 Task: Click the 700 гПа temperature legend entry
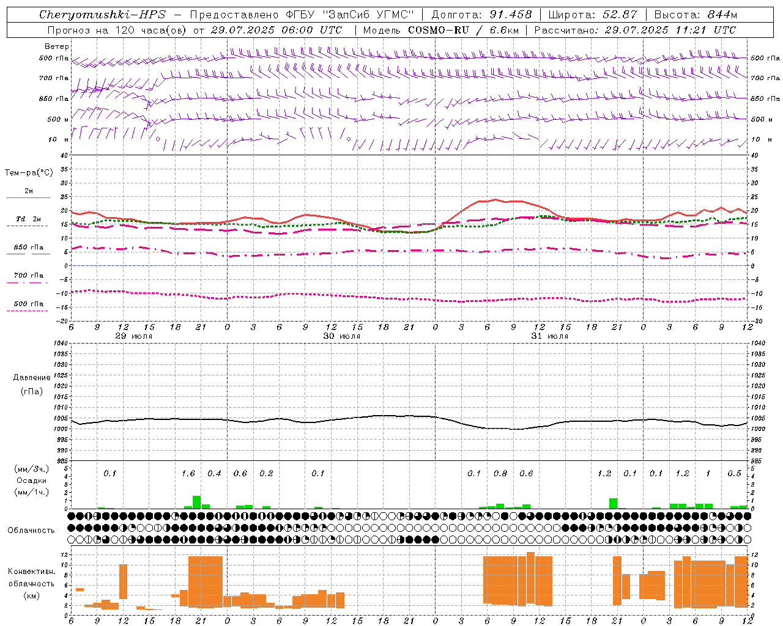(29, 275)
